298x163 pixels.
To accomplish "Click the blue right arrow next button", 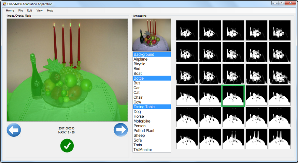I will click(120, 130).
